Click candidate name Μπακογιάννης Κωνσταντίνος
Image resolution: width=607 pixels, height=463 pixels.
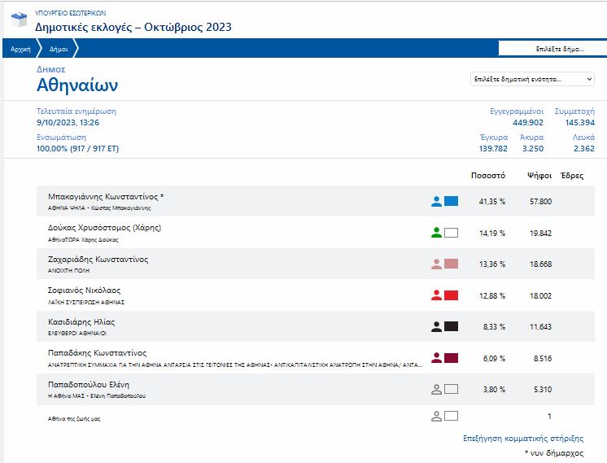[107, 197]
